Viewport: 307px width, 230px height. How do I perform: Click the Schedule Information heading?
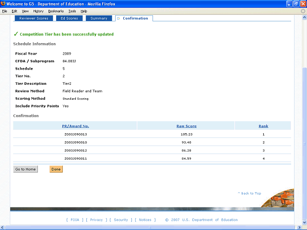35,44
